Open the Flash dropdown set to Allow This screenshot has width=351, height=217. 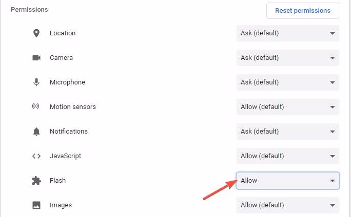point(287,181)
